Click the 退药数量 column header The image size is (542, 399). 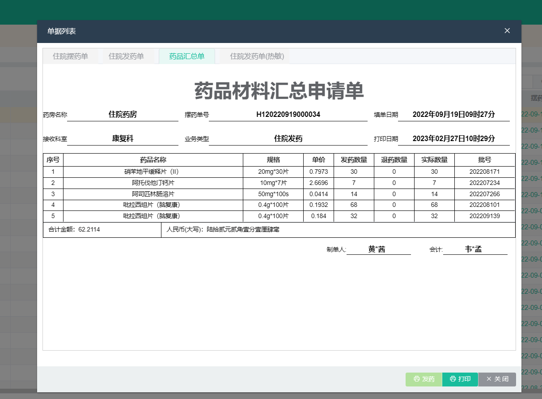(x=394, y=160)
